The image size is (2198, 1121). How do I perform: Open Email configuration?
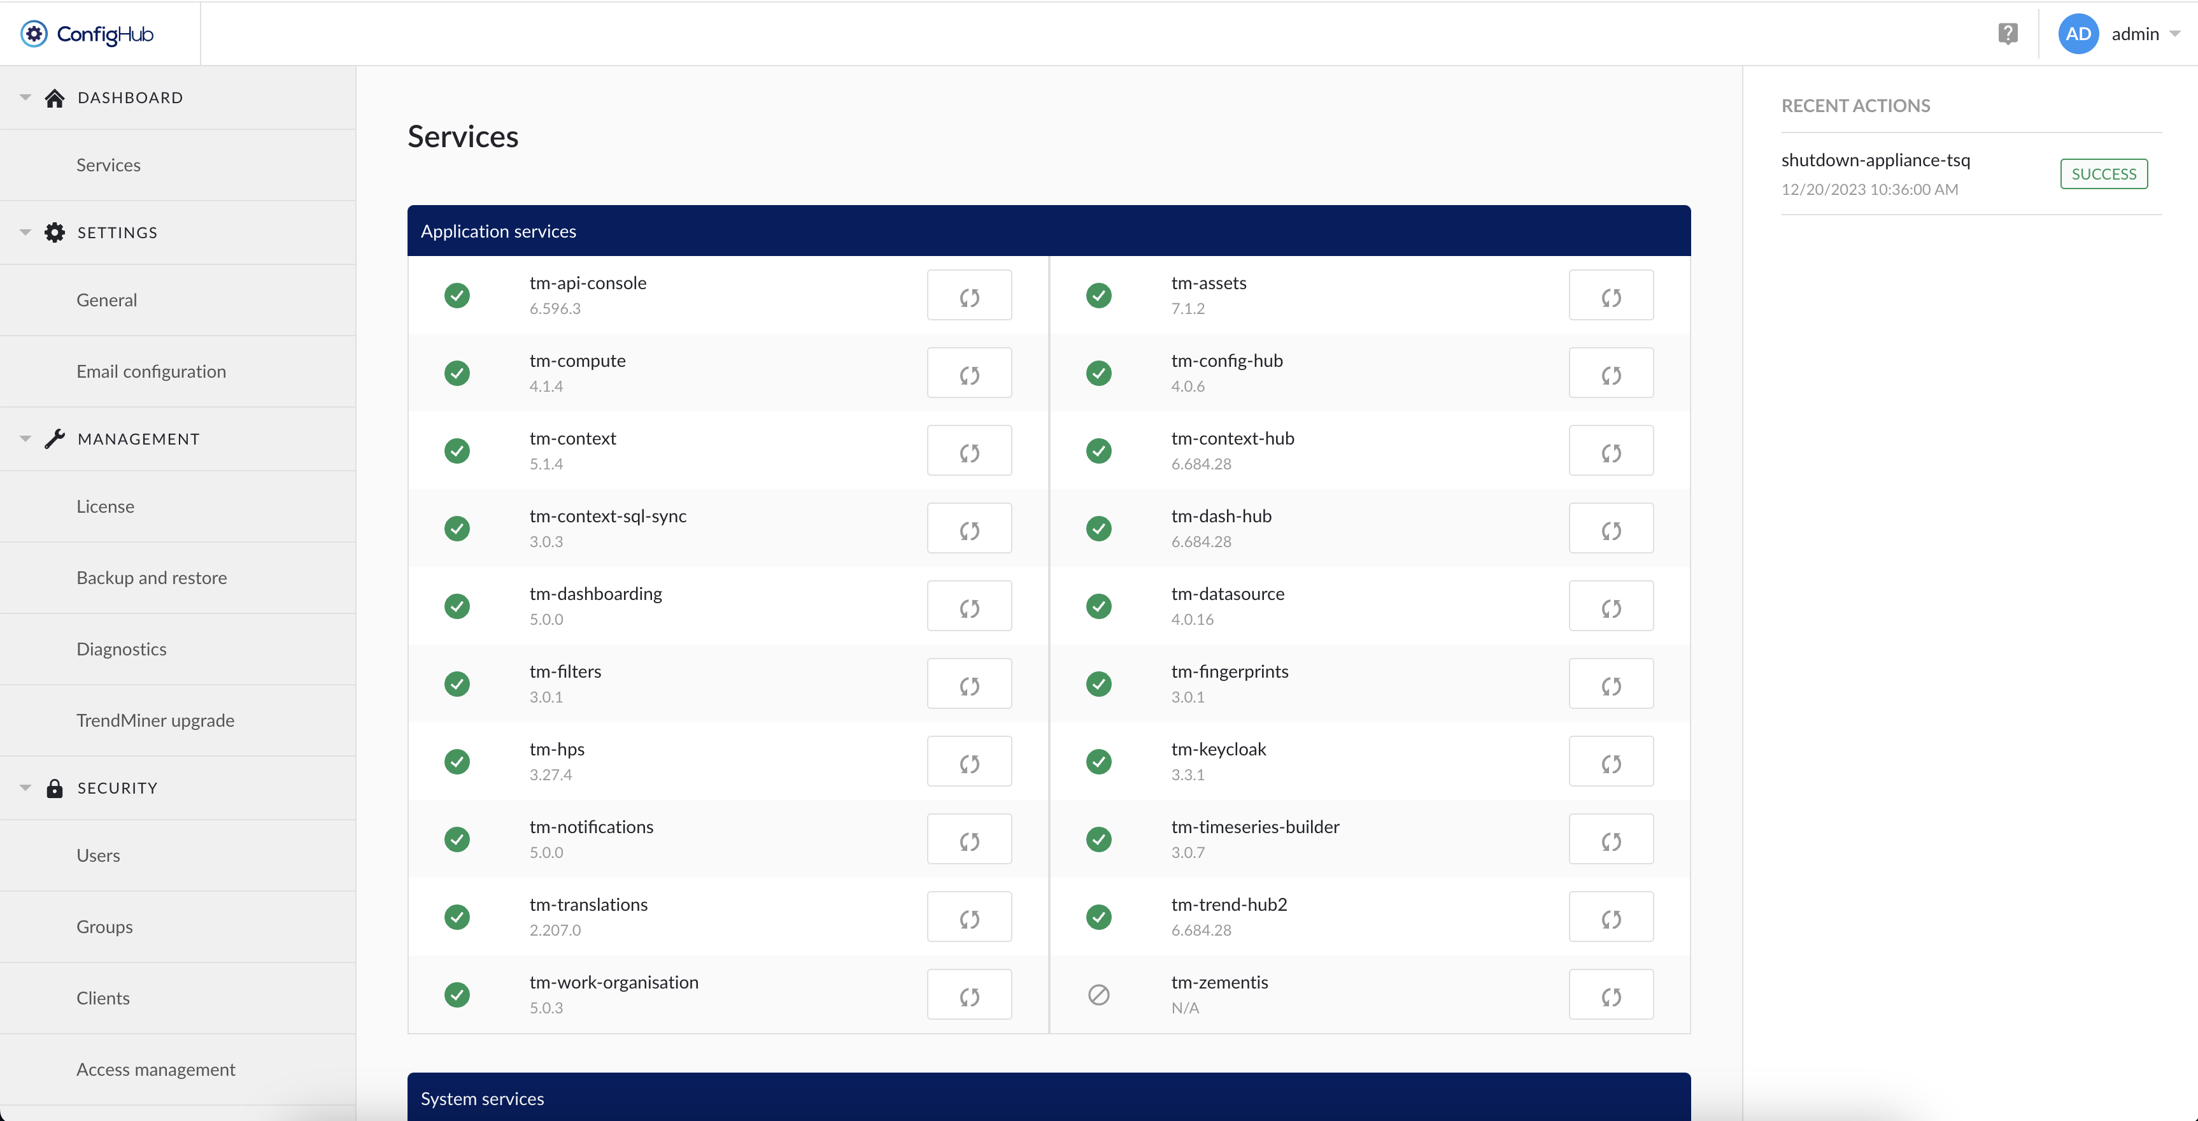pos(178,371)
